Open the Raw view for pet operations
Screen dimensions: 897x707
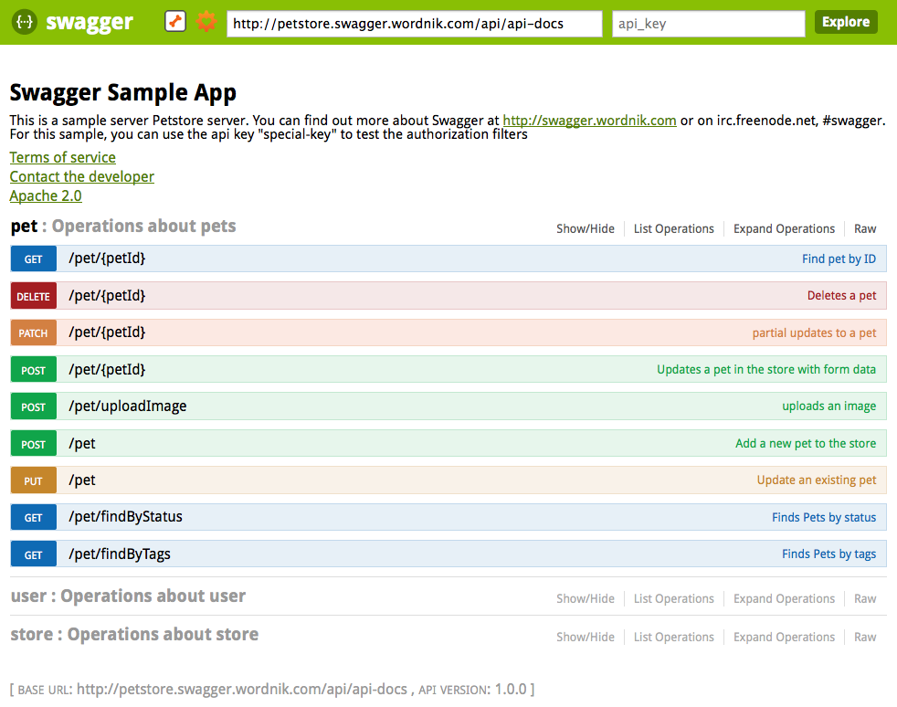[x=864, y=228]
